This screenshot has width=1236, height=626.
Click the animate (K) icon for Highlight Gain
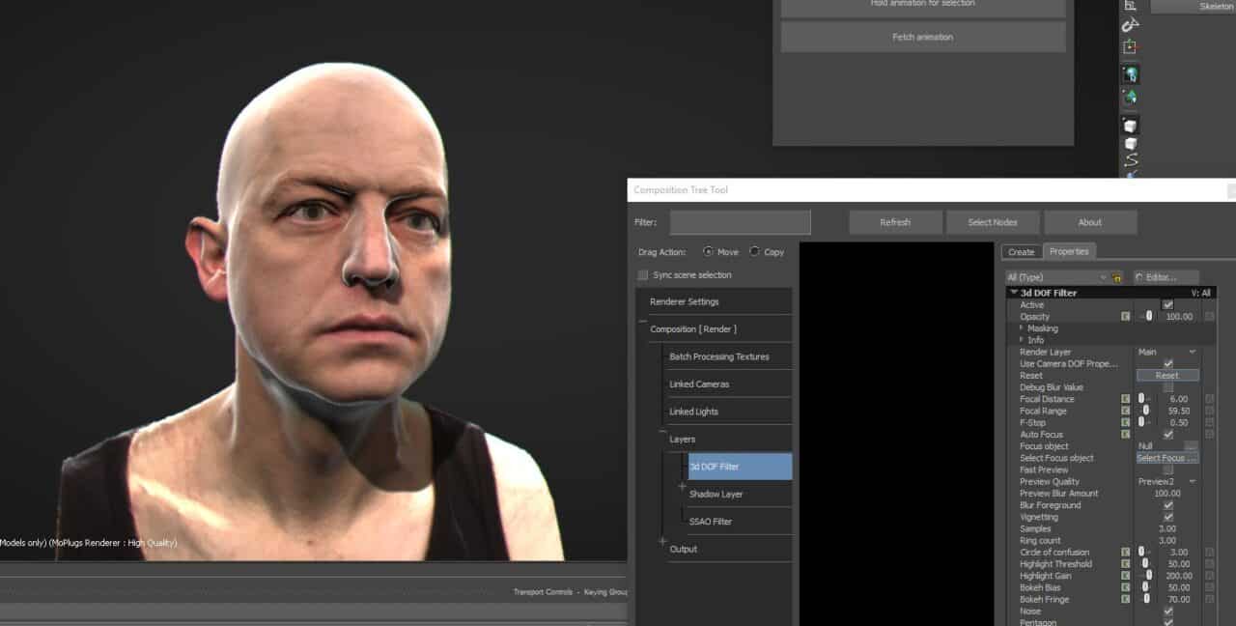point(1125,576)
